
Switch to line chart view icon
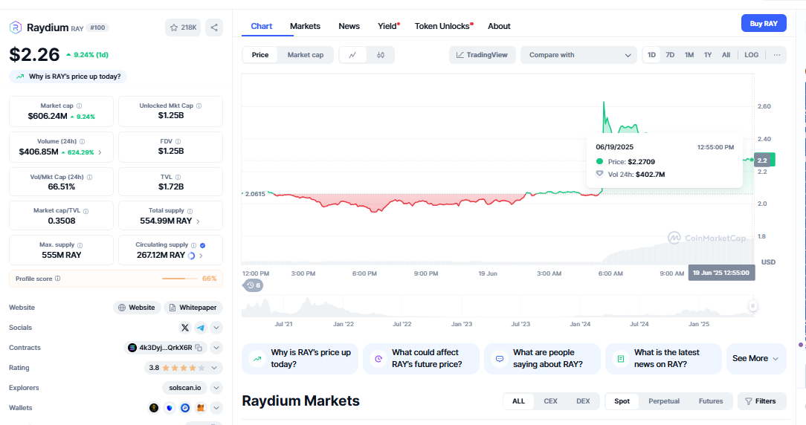(x=352, y=55)
